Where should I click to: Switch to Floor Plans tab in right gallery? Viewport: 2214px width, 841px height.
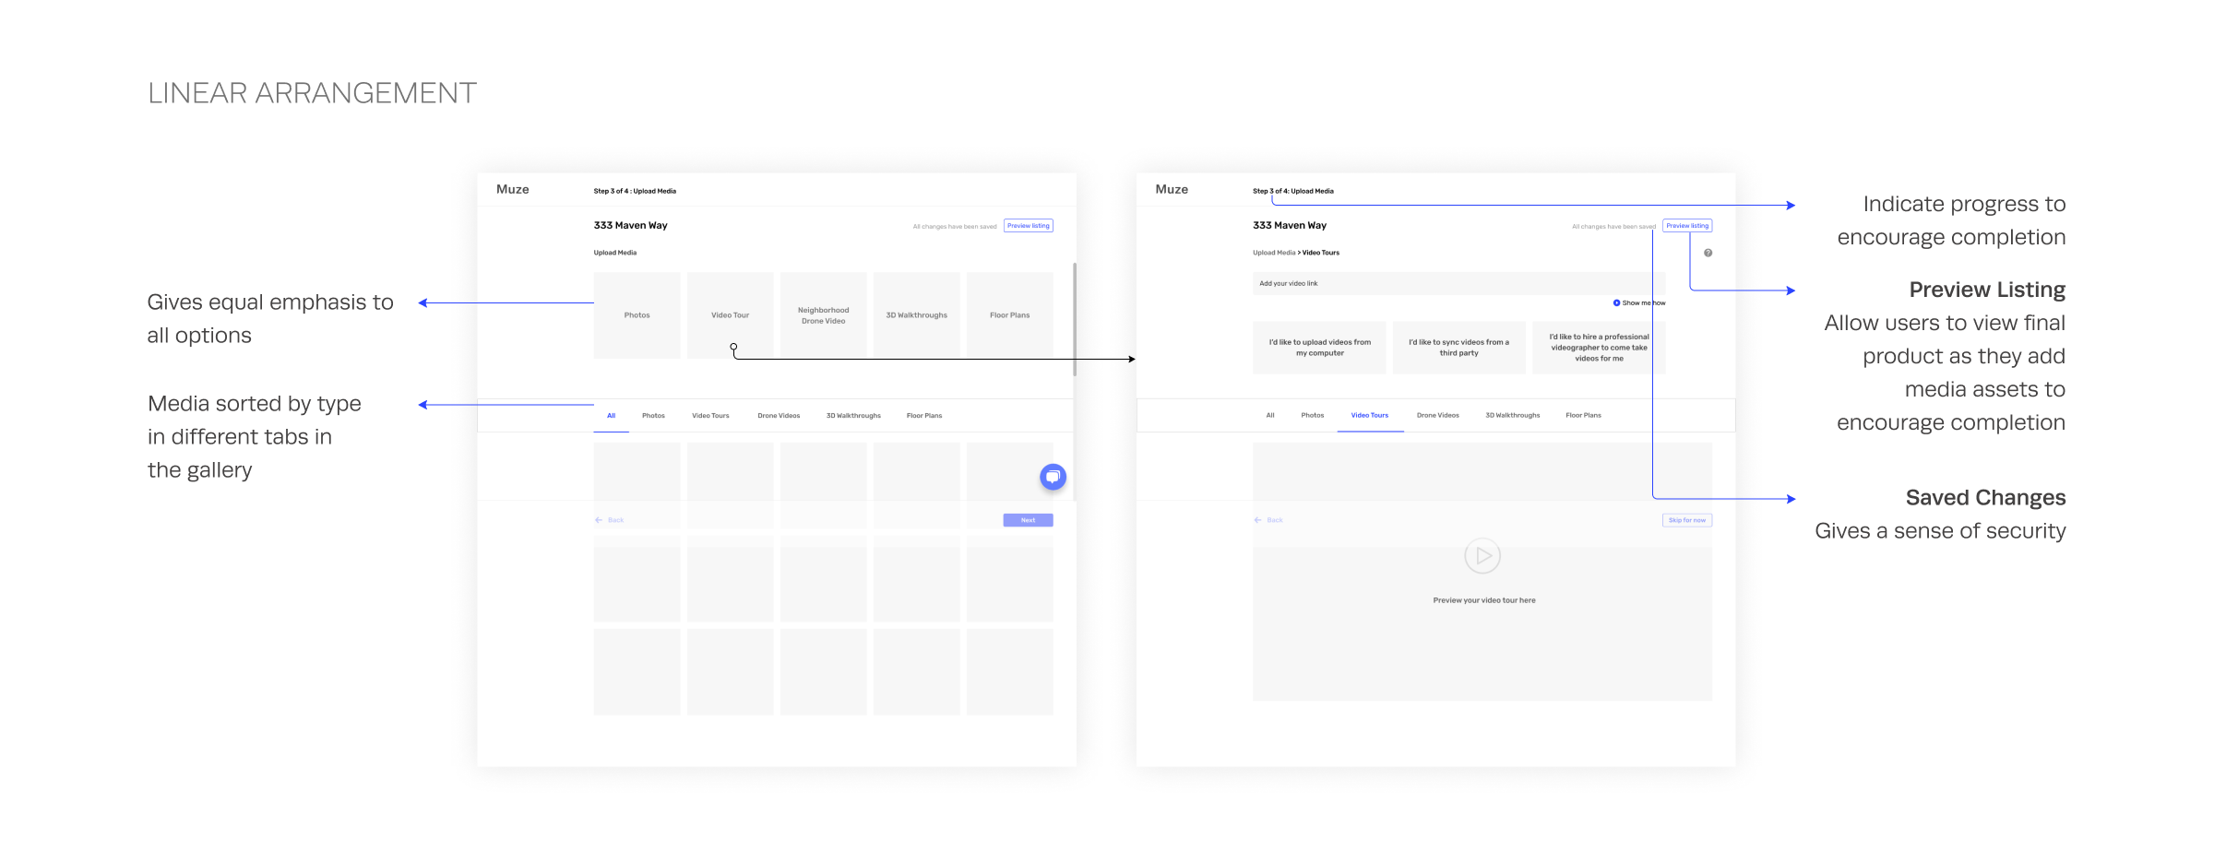coord(1583,416)
